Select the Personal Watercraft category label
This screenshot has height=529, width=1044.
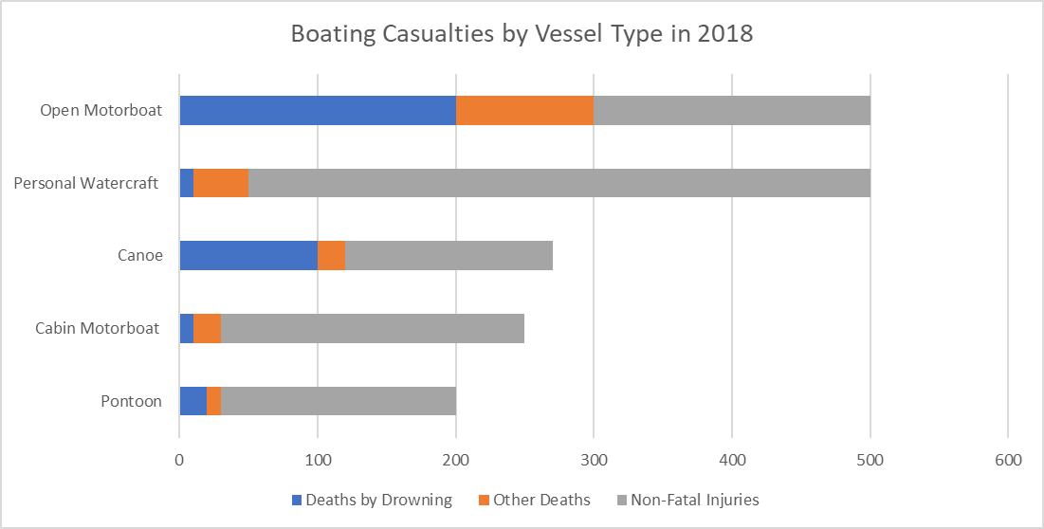pos(86,183)
